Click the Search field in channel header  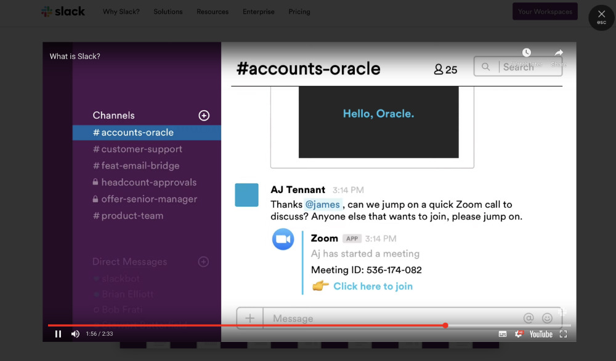tap(518, 66)
